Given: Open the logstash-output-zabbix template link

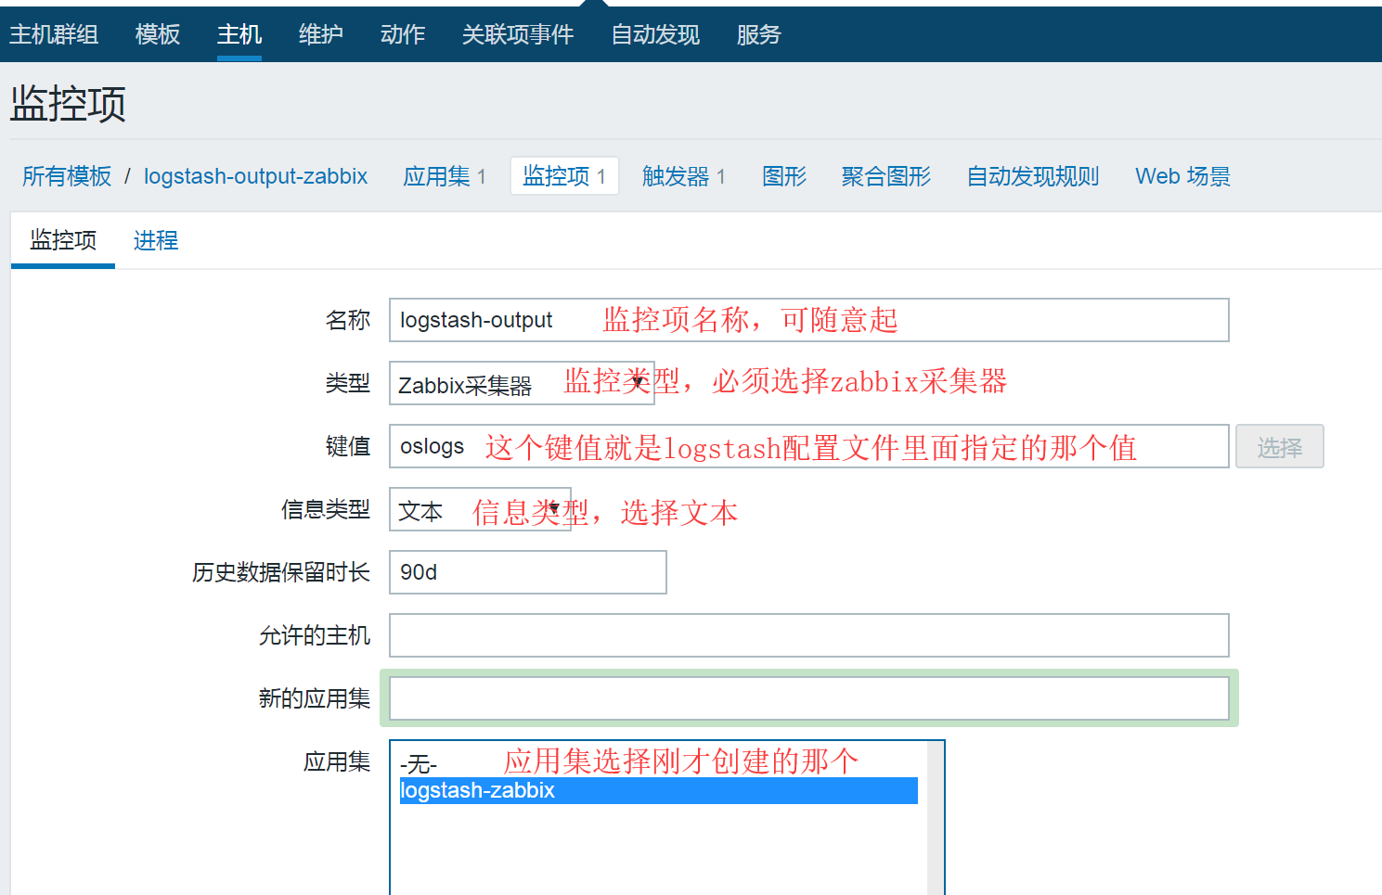Looking at the screenshot, I should coord(256,176).
